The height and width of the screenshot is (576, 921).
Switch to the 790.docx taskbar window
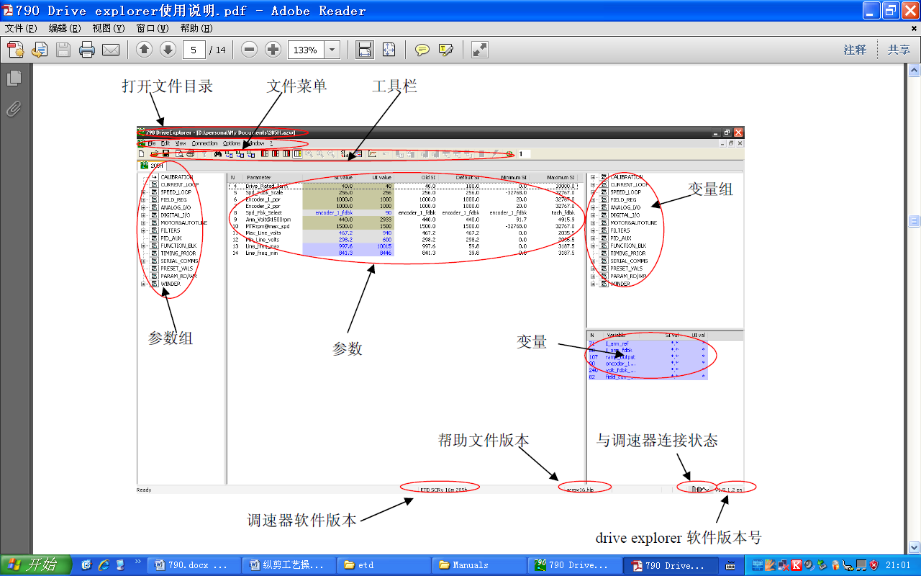click(x=193, y=565)
